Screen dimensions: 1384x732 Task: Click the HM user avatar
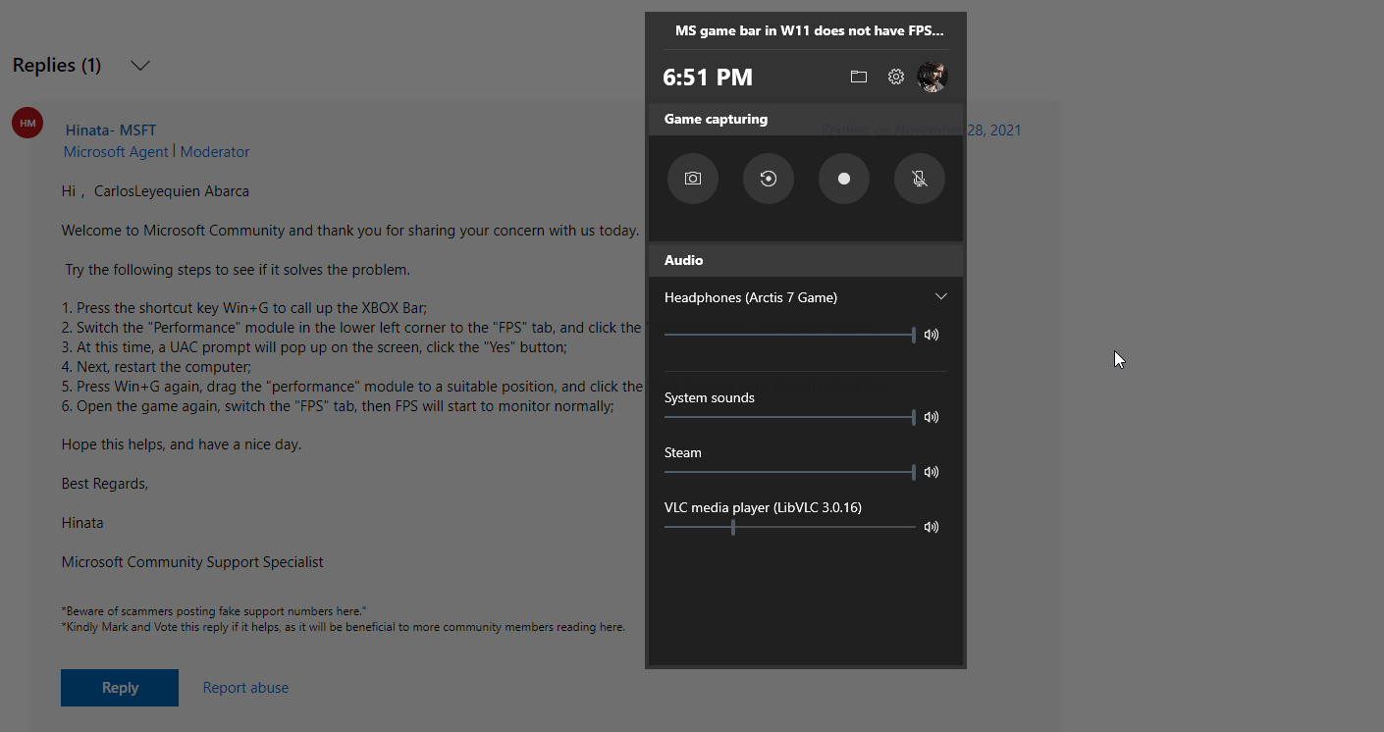click(27, 123)
